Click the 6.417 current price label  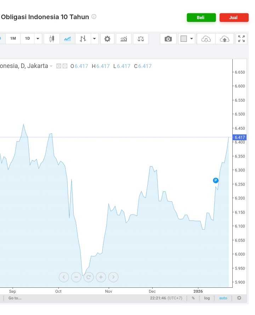pyautogui.click(x=239, y=137)
